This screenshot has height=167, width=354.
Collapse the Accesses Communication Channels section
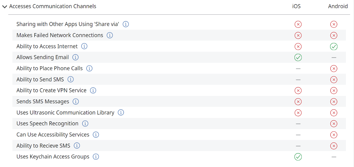tap(4, 7)
